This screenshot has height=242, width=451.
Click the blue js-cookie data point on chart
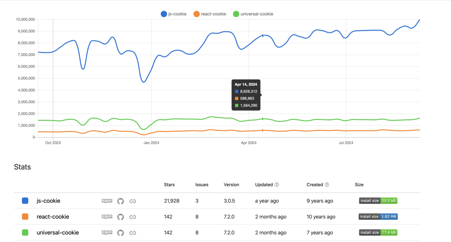263,35
